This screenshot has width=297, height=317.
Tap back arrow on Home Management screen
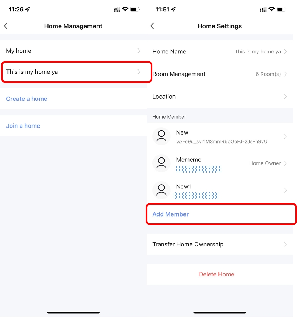pyautogui.click(x=6, y=26)
